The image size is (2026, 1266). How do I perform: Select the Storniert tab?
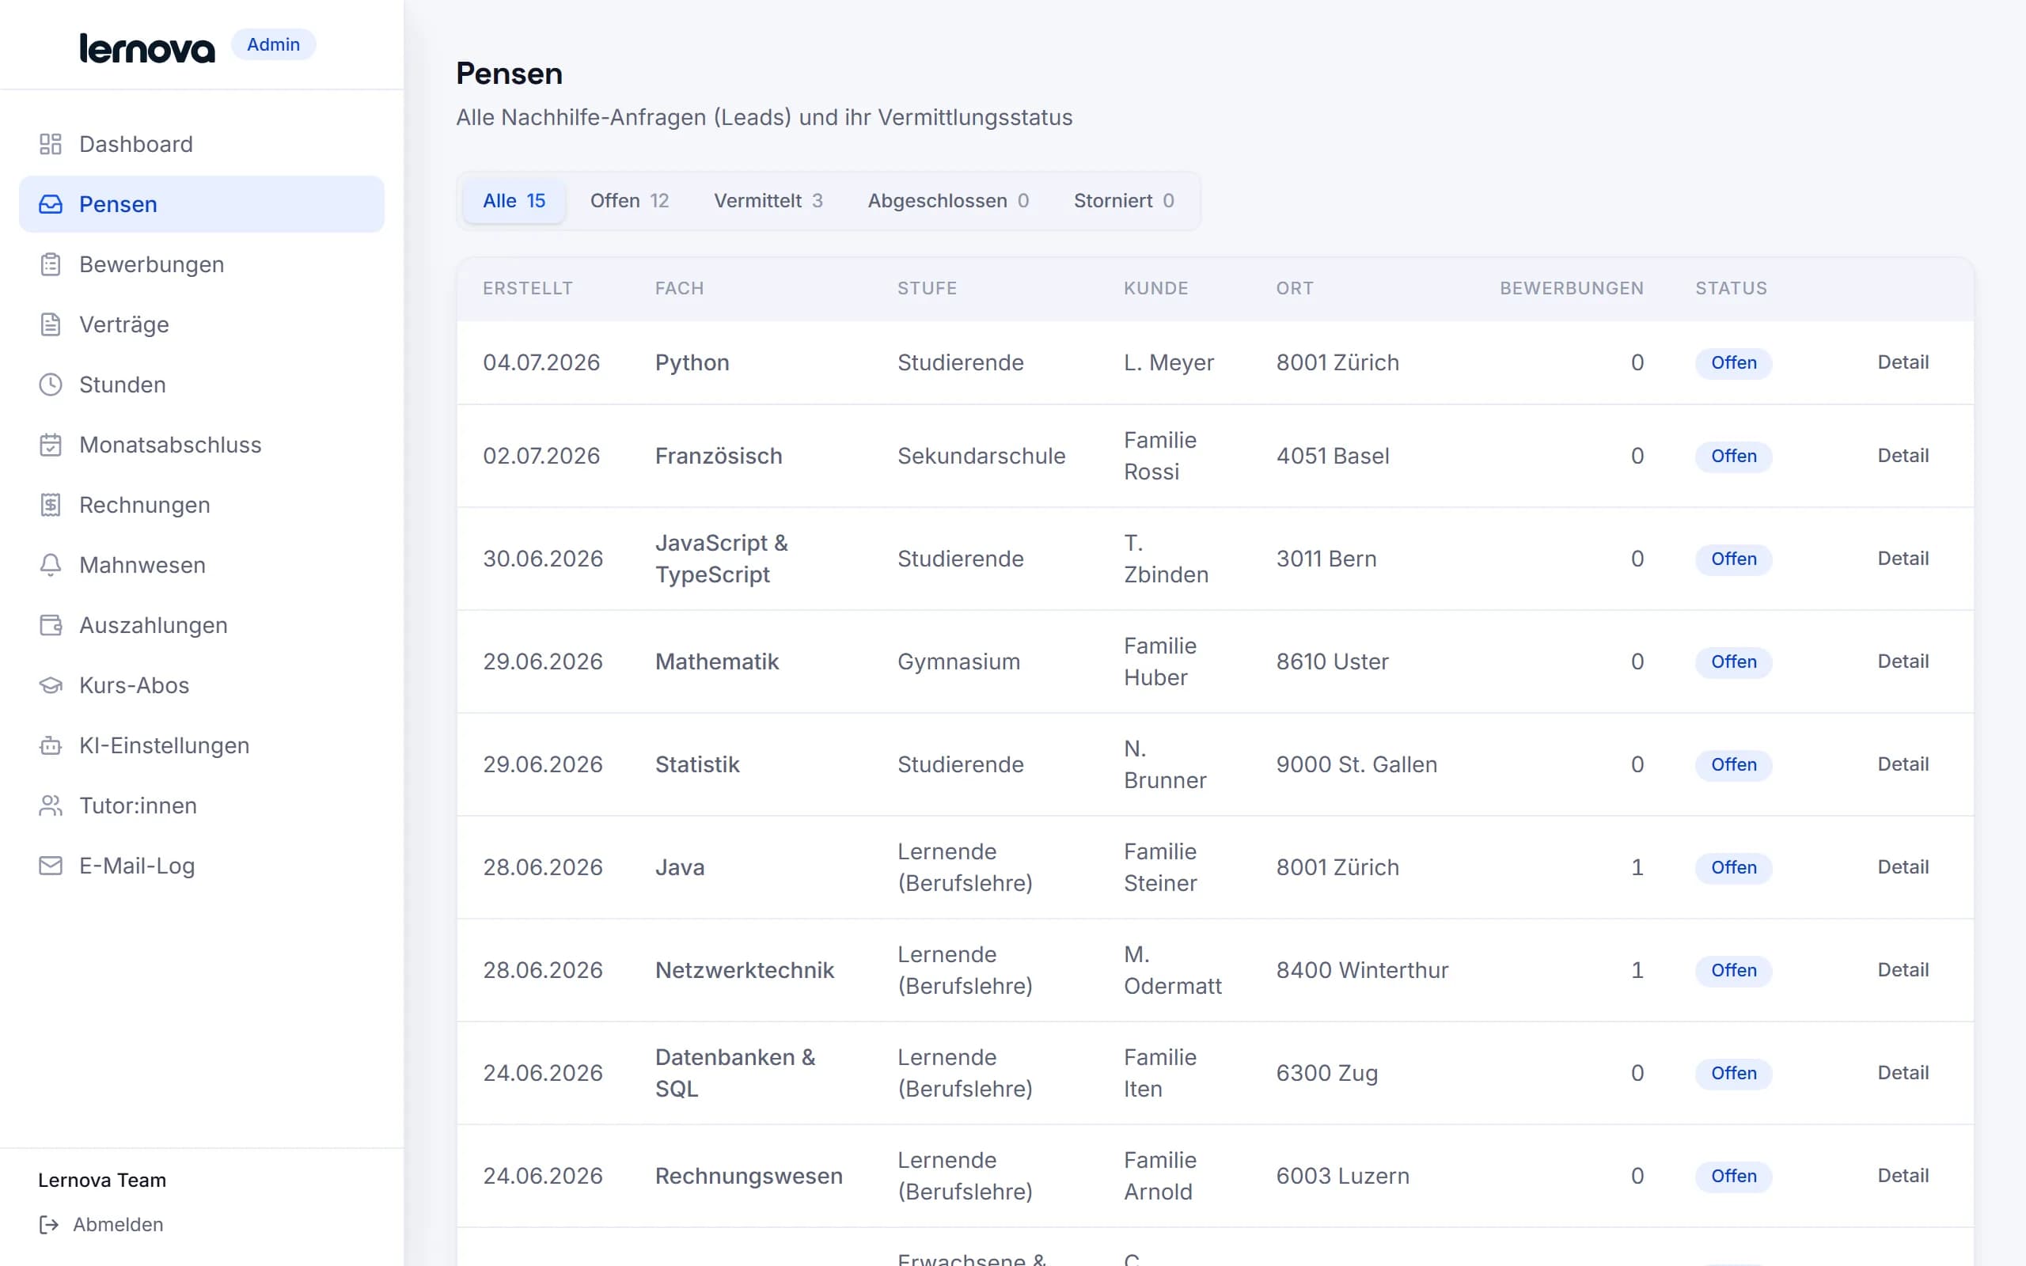click(1124, 201)
